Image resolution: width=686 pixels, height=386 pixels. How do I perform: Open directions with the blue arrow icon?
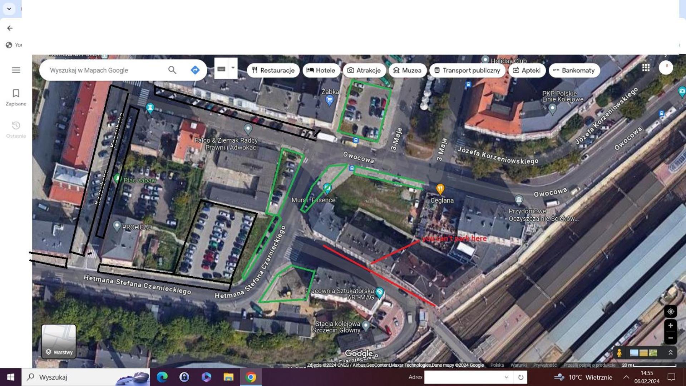[195, 70]
